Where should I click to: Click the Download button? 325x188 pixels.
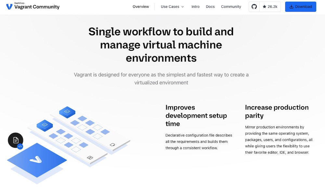(301, 6)
